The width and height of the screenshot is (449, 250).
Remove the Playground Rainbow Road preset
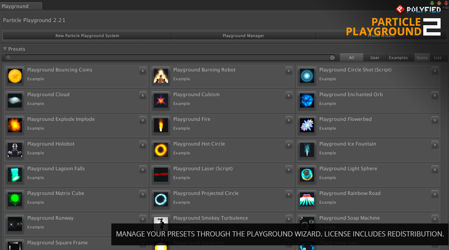pos(435,194)
